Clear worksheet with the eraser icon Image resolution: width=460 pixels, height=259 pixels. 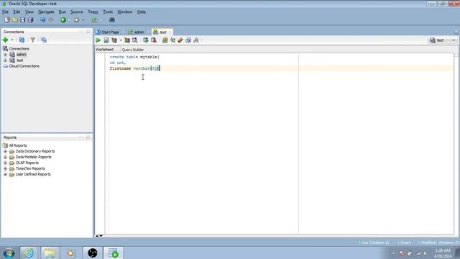180,40
